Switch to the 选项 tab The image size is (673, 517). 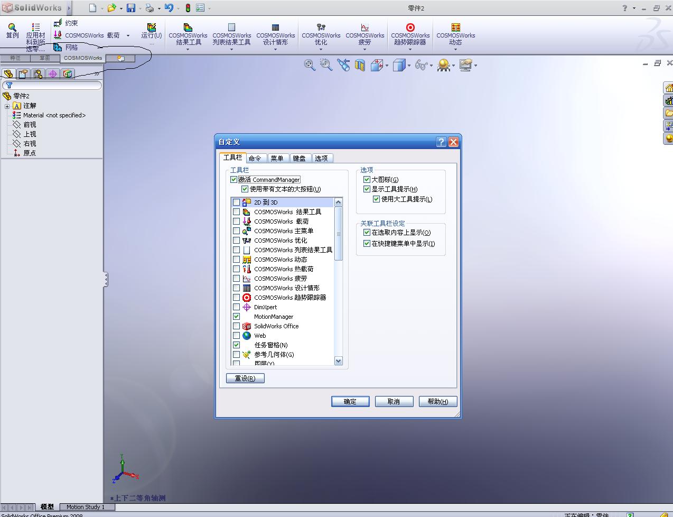322,158
